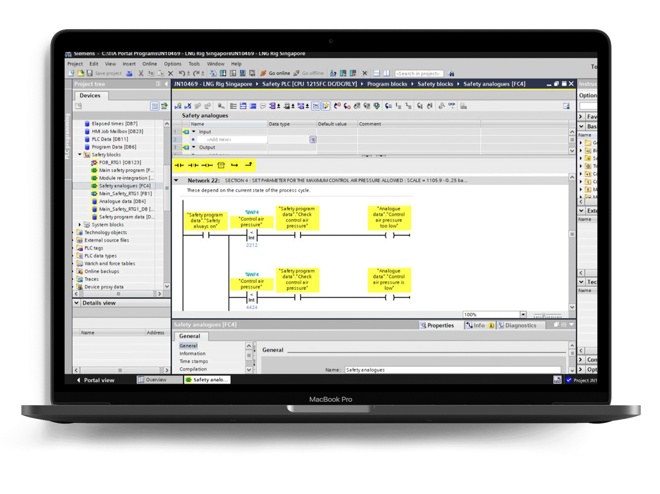Collapse the Output interface section
Screen dimensions: 660x494
[x=194, y=147]
